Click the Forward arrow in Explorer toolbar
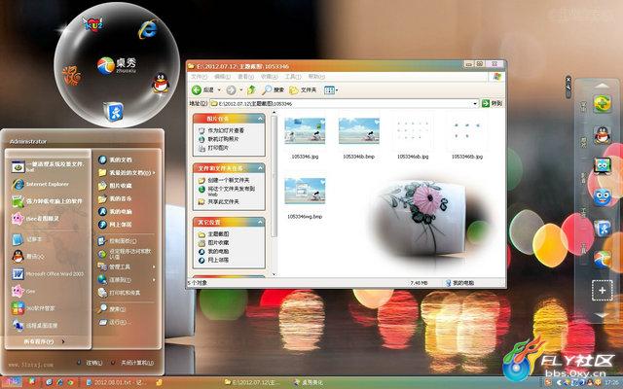Image resolution: width=623 pixels, height=389 pixels. tap(232, 90)
